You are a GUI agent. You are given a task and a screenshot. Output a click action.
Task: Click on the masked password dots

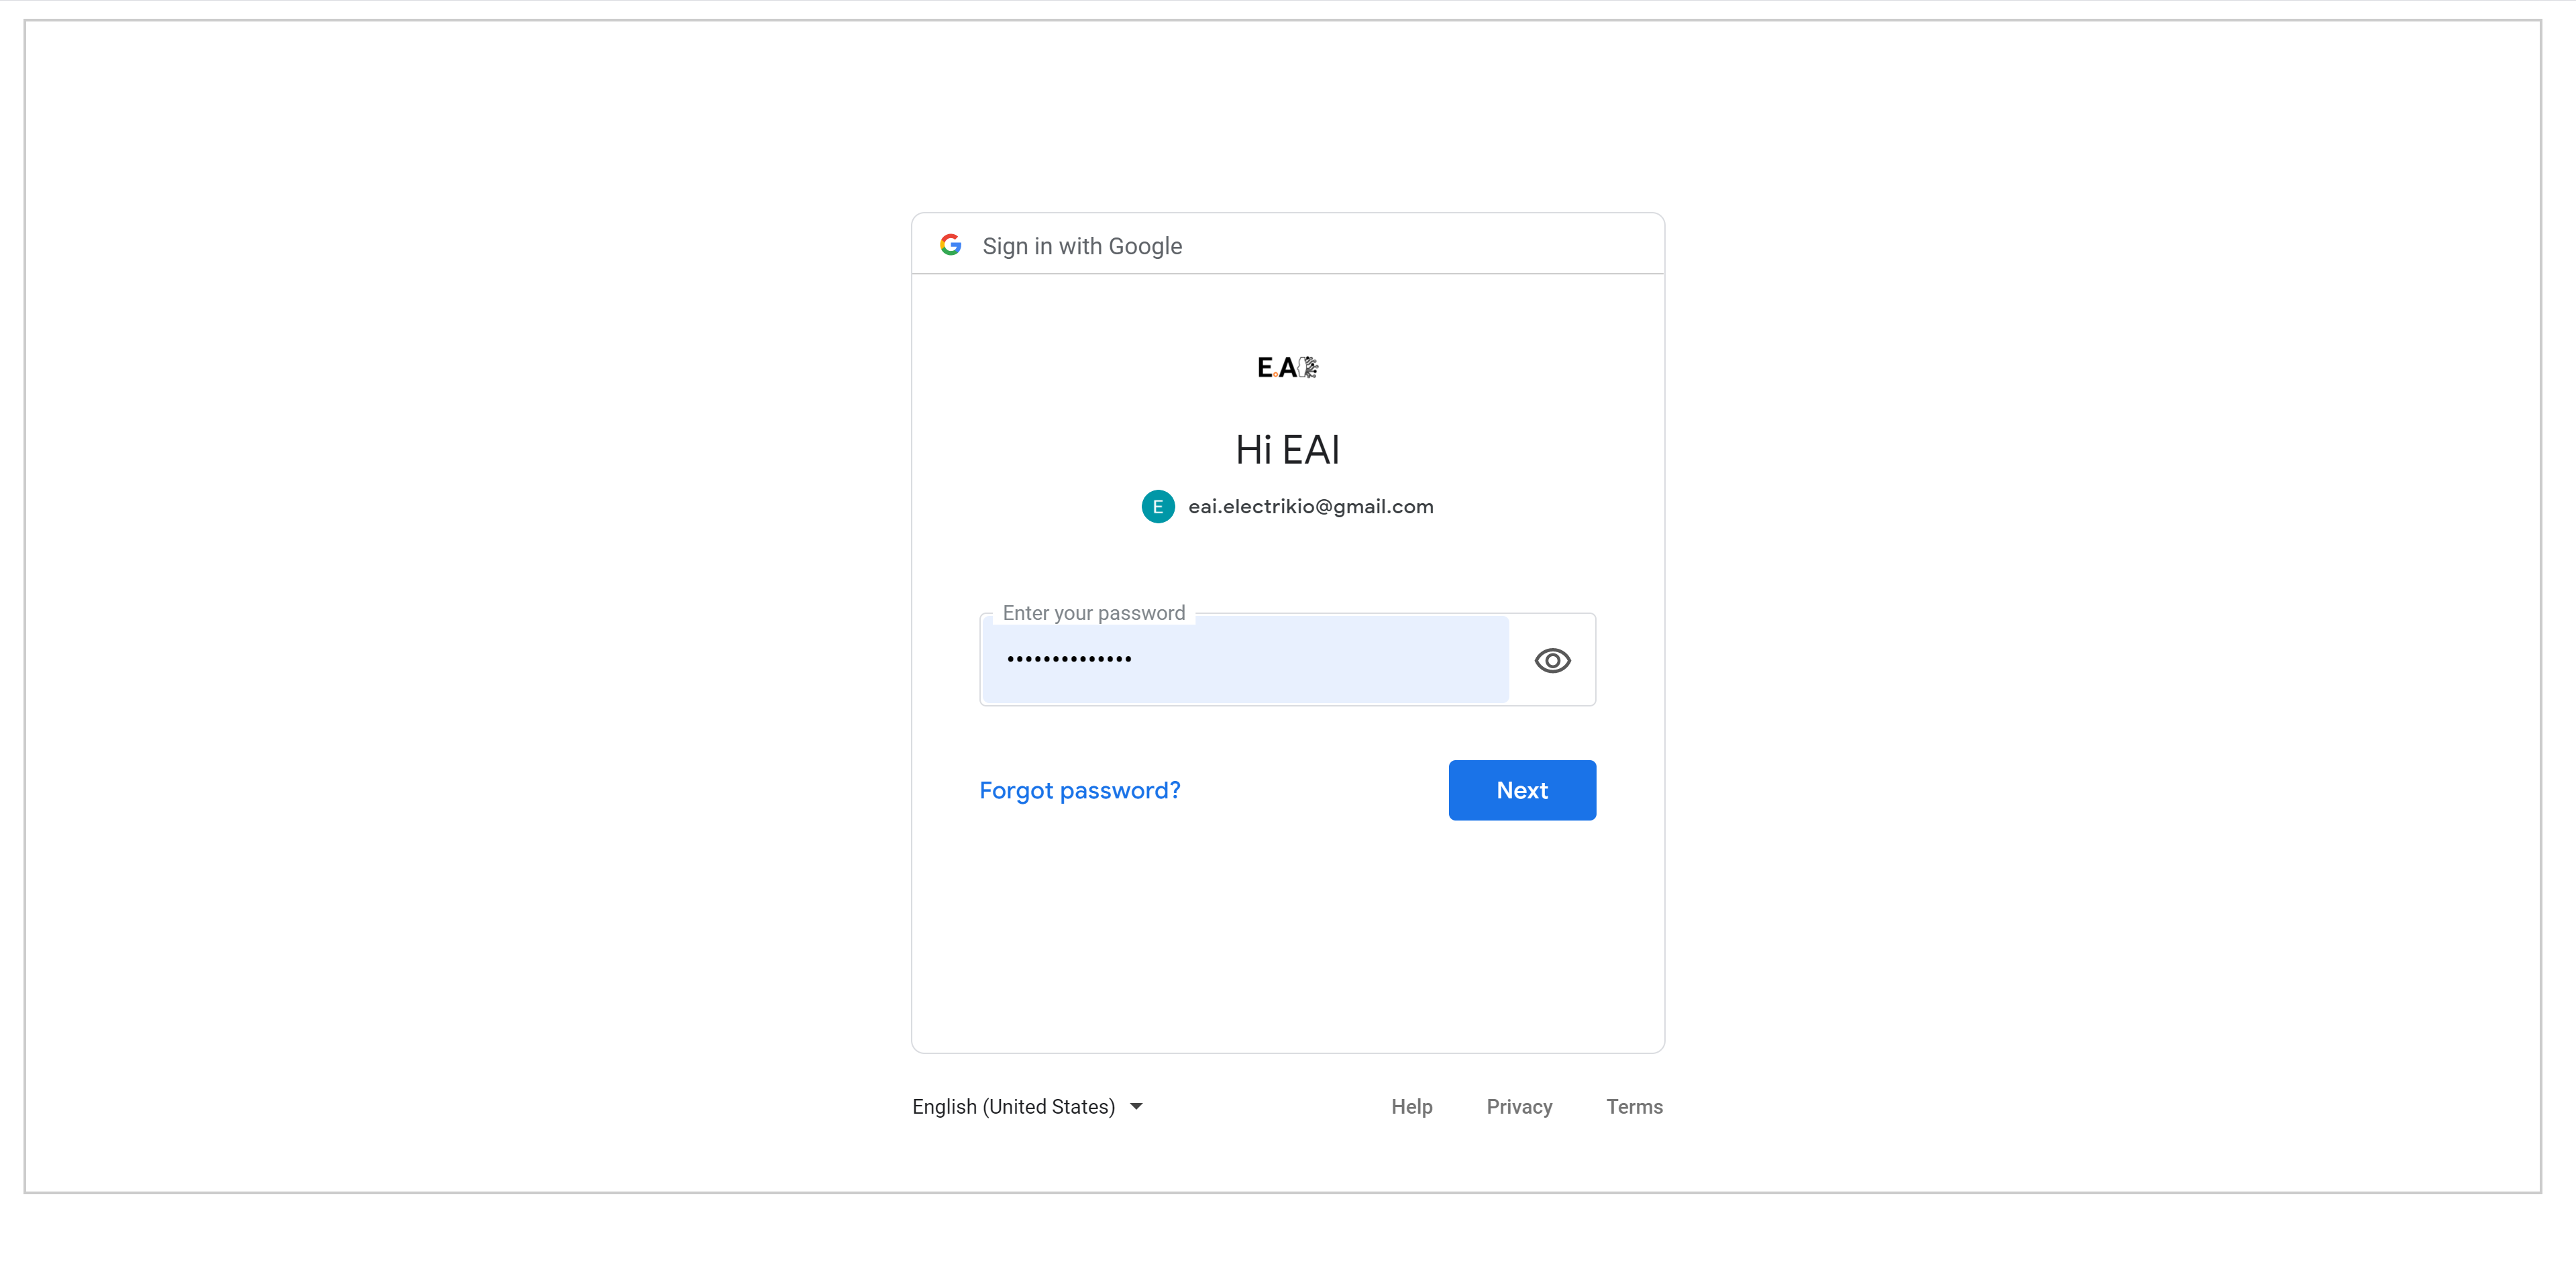[x=1069, y=659]
